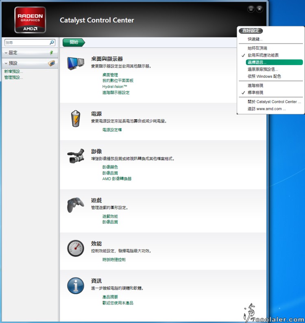Collapse the 固定 section chevron
This screenshot has height=323, width=305.
pyautogui.click(x=6, y=53)
